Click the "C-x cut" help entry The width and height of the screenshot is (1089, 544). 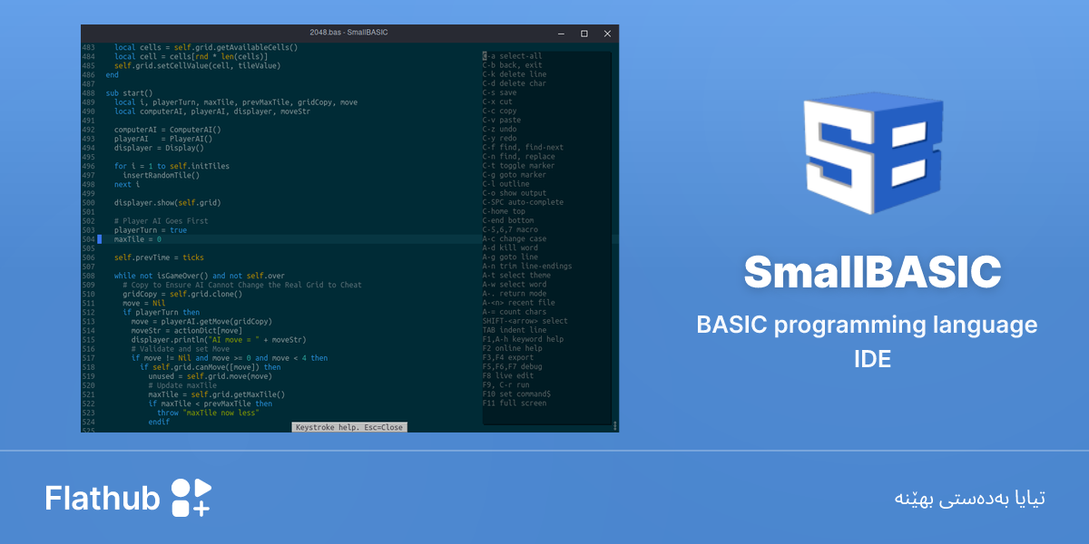point(497,102)
